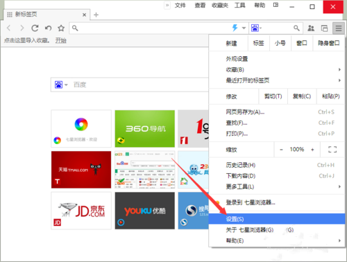Expand 最近打开的标签页 submenu

pos(277,80)
